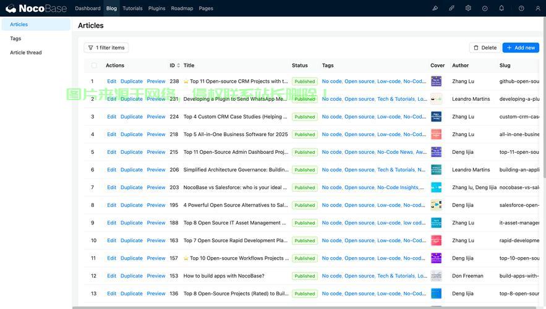546x309 pixels.
Task: Open the Pages menu
Action: (206, 9)
